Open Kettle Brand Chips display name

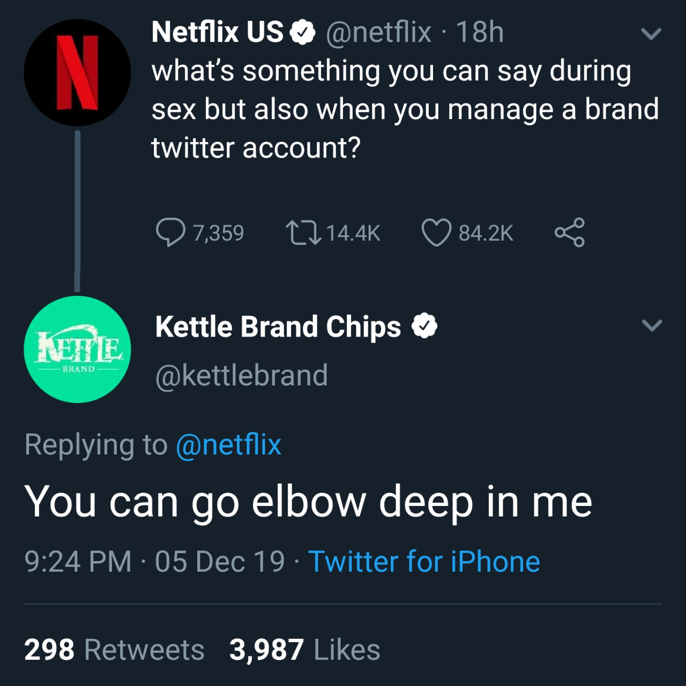coord(278,326)
